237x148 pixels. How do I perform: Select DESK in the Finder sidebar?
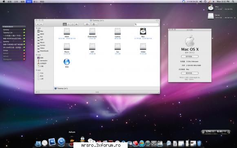(x=41, y=34)
